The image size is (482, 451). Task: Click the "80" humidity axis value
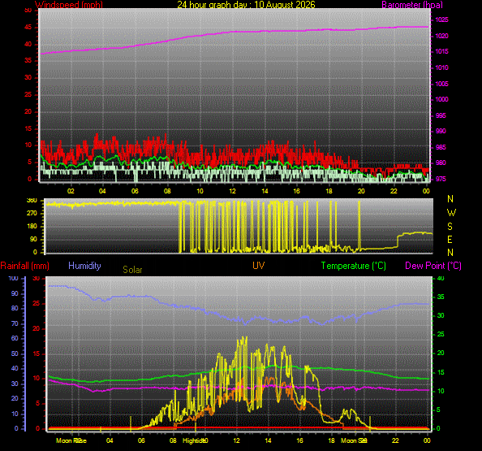click(15, 308)
